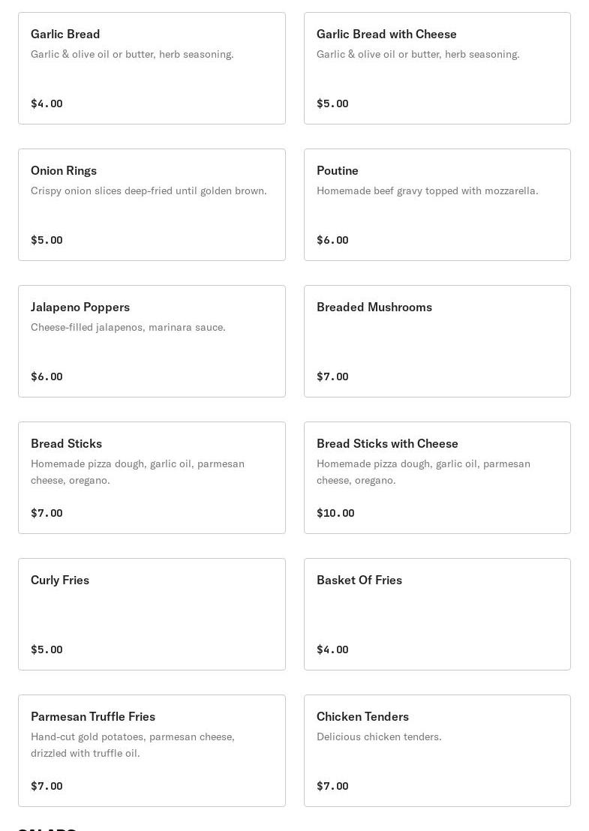The height and width of the screenshot is (831, 589).
Task: Click the Bread Sticks menu item
Action: tap(152, 478)
